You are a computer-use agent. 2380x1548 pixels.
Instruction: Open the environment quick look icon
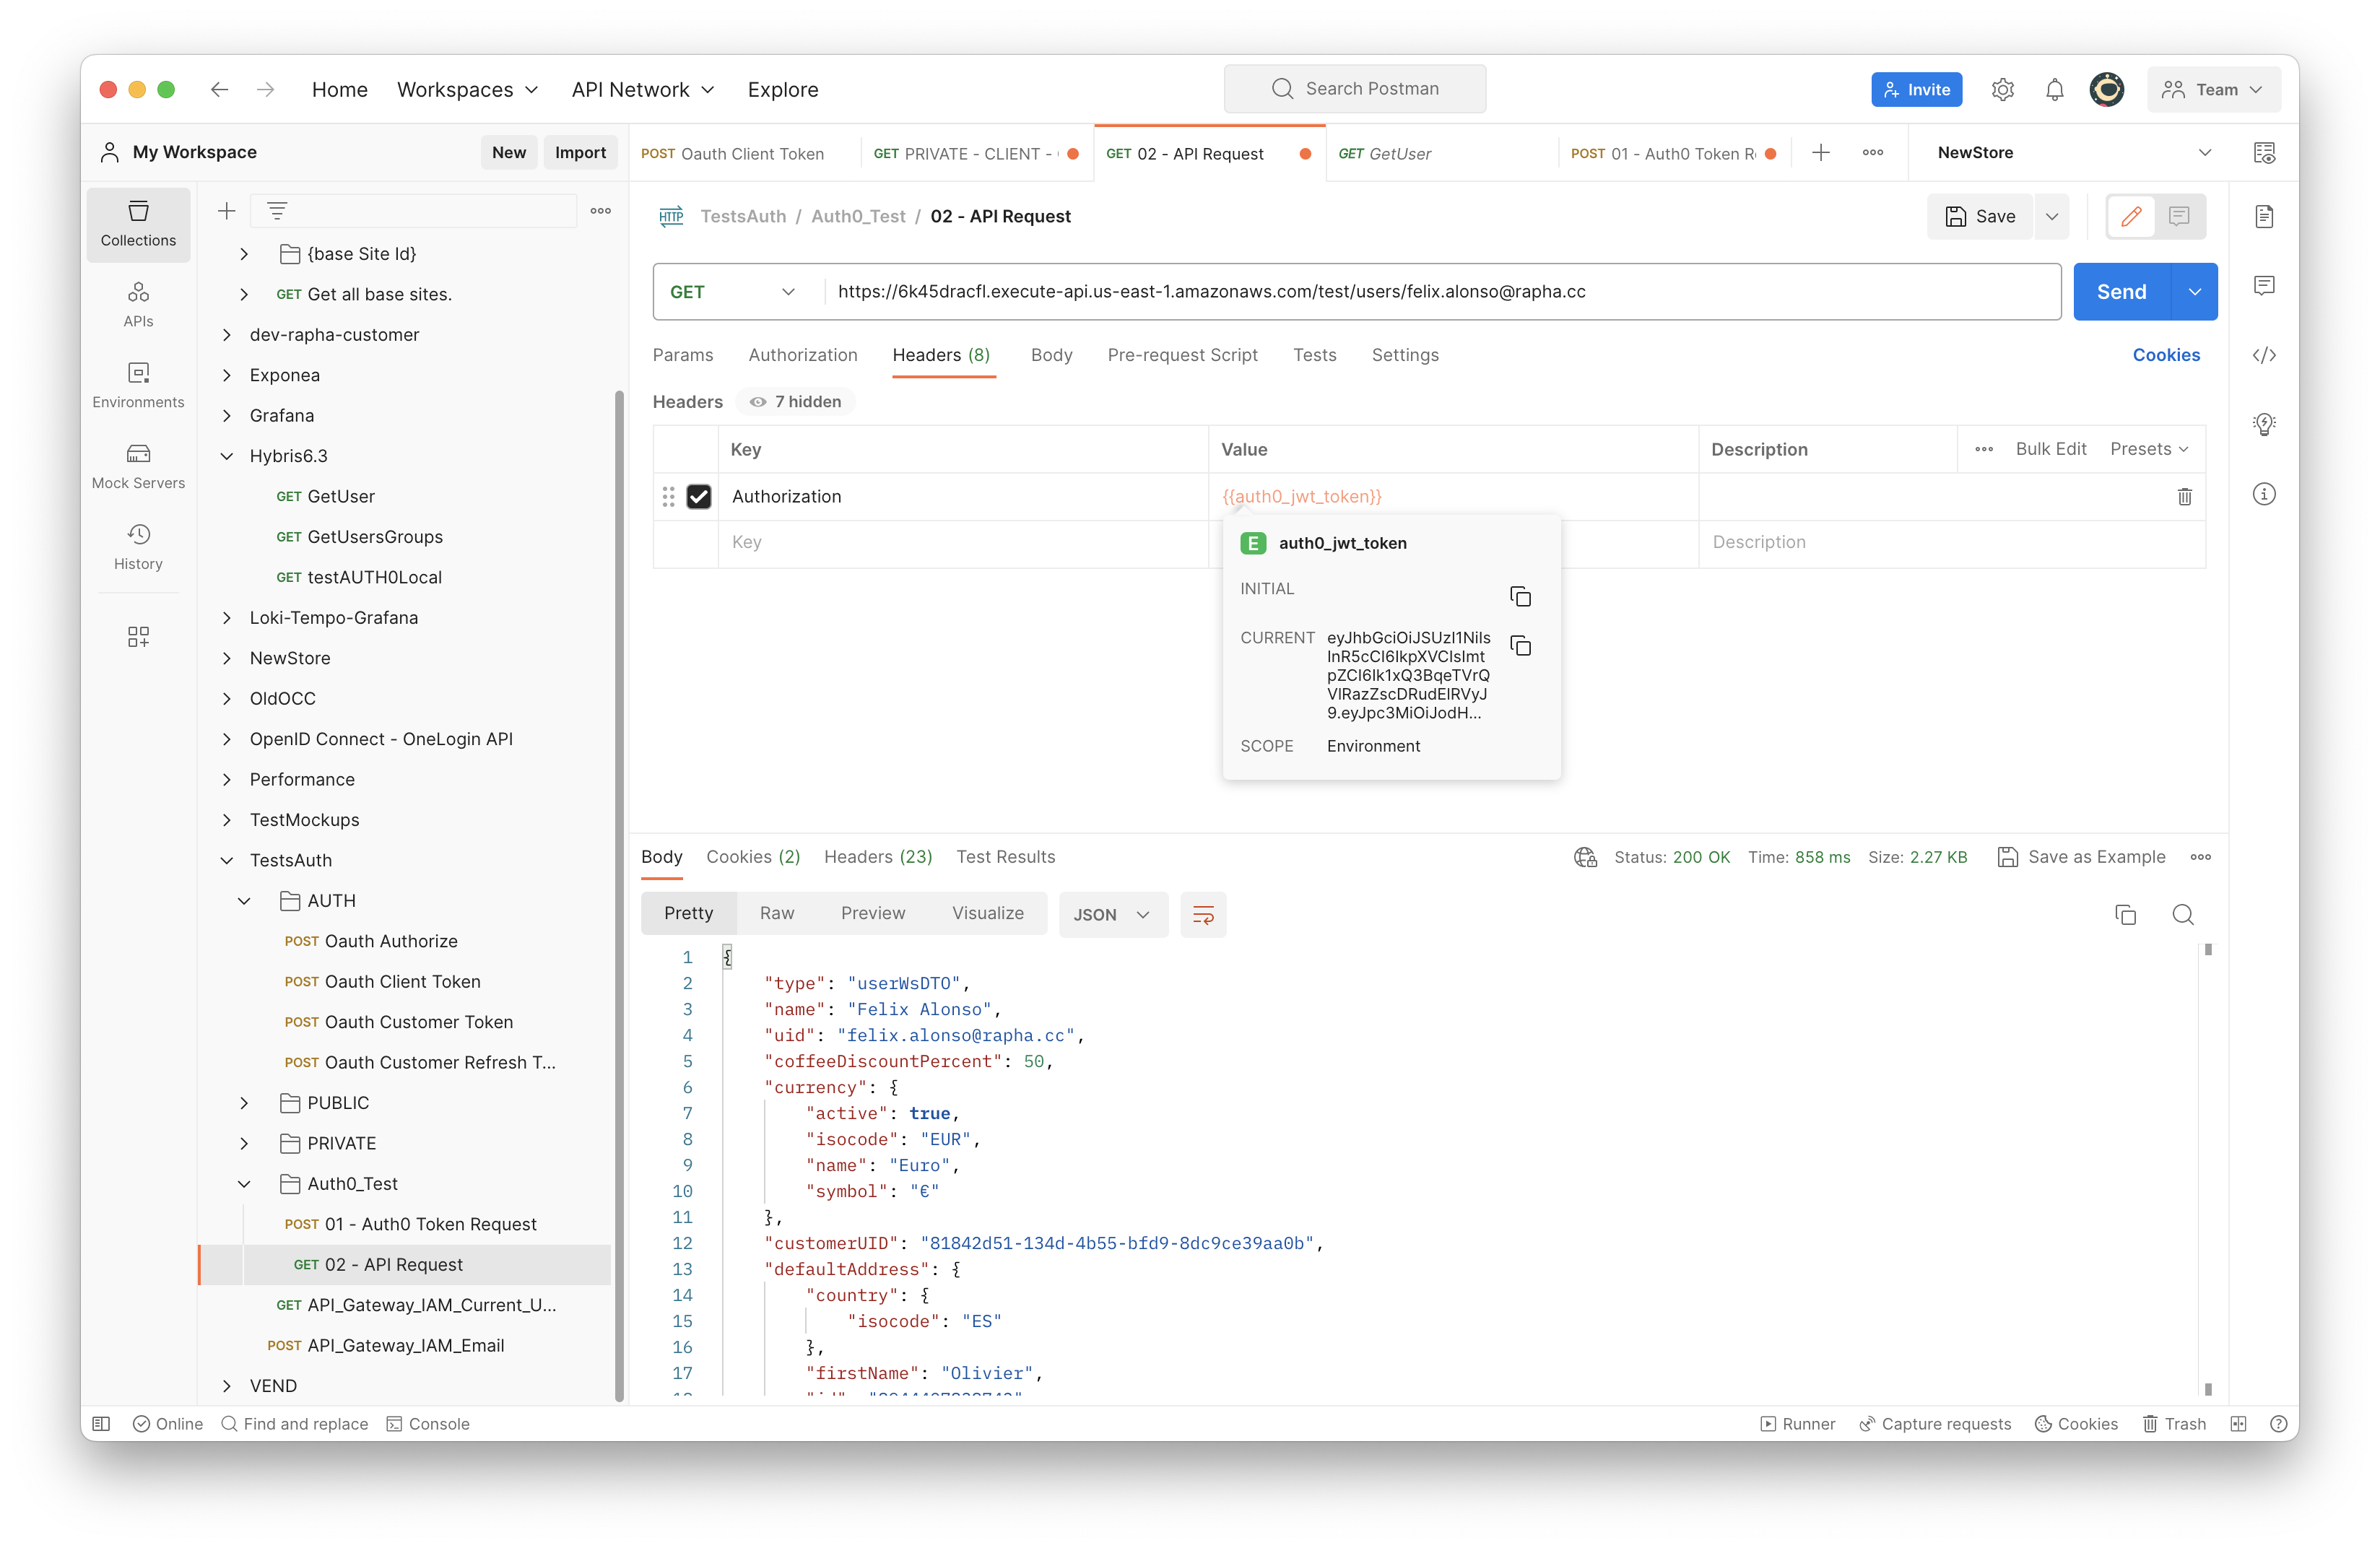[2264, 153]
